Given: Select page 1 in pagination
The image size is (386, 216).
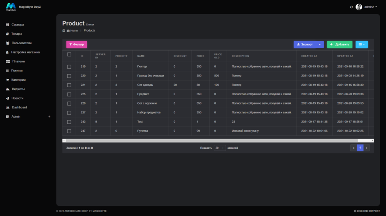Looking at the screenshot, I should coord(360,148).
